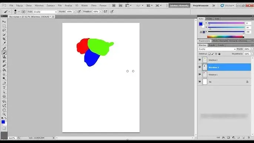The height and width of the screenshot is (143, 254).
Task: Open the CS Live button
Action: [227, 6]
